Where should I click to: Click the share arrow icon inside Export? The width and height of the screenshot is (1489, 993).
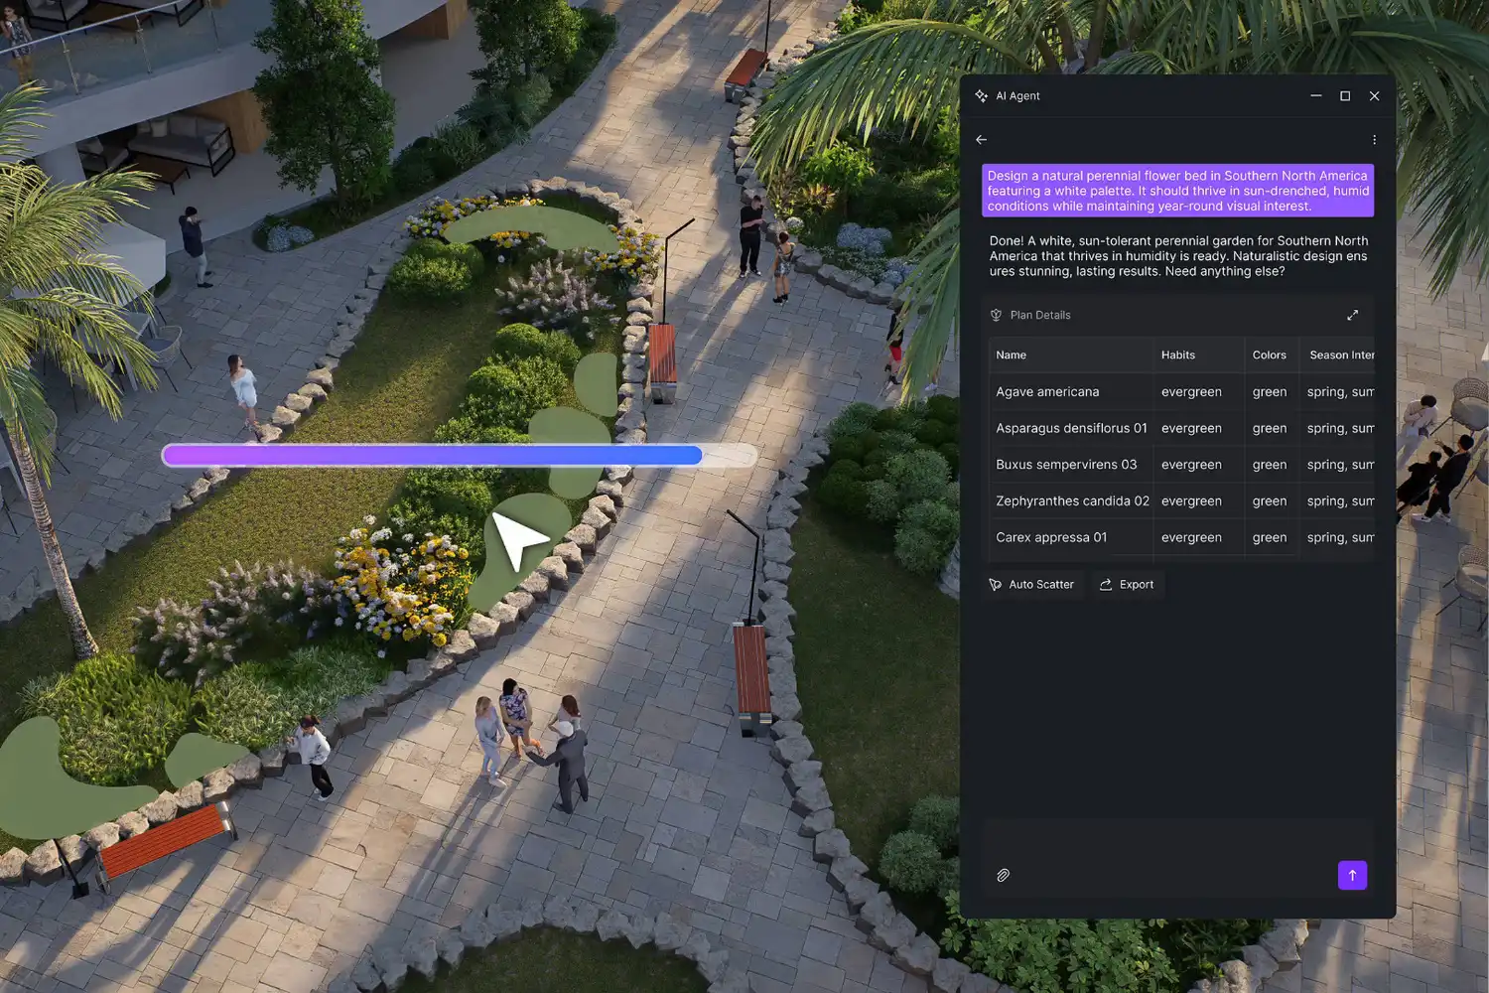[1105, 584]
